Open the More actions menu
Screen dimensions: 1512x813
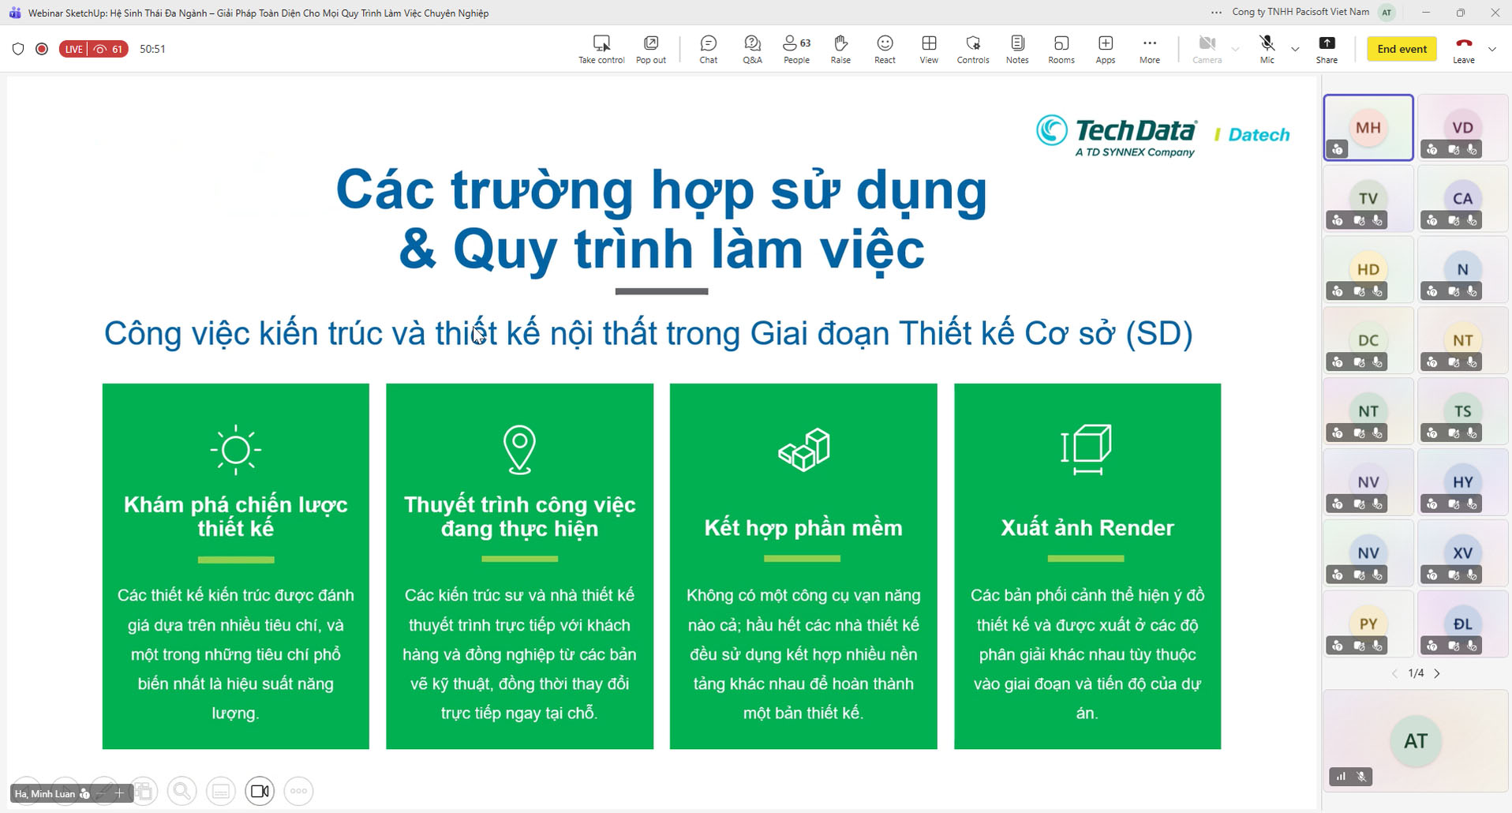[1149, 49]
